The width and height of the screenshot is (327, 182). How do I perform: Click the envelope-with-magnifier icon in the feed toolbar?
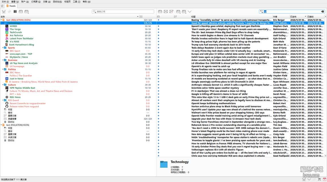[x=26, y=11]
